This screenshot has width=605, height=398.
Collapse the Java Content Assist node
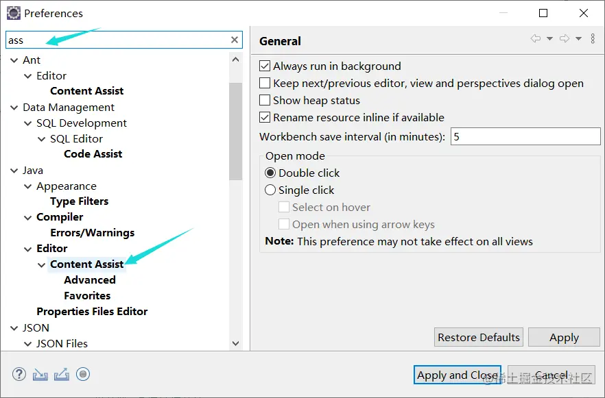point(41,265)
